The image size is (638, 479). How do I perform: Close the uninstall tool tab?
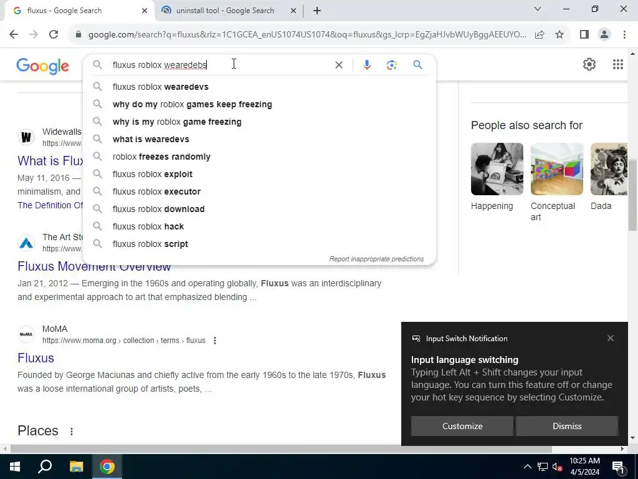pos(293,11)
